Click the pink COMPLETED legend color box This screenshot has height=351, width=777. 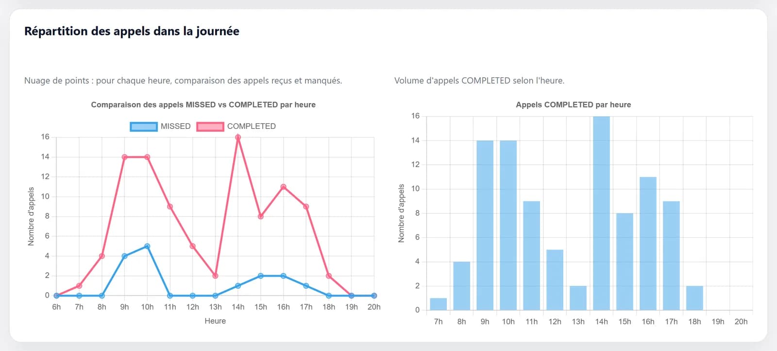[x=210, y=126]
